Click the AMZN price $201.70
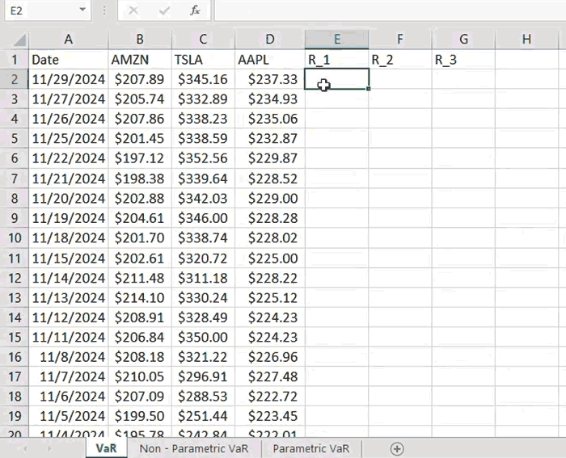 (x=140, y=238)
